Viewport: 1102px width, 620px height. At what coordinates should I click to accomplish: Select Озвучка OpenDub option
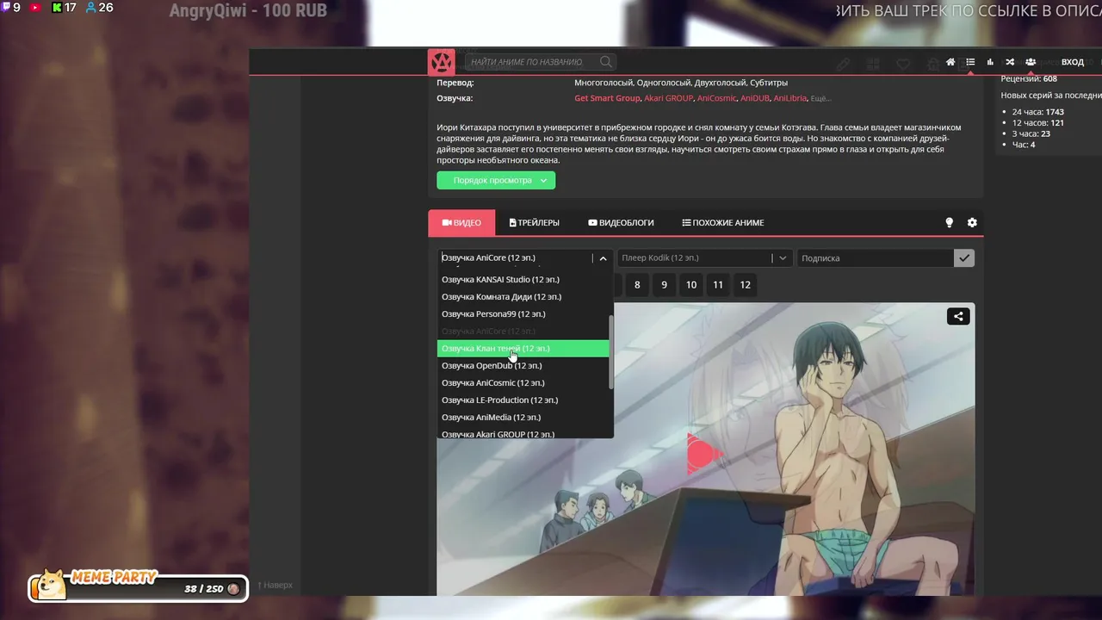523,365
